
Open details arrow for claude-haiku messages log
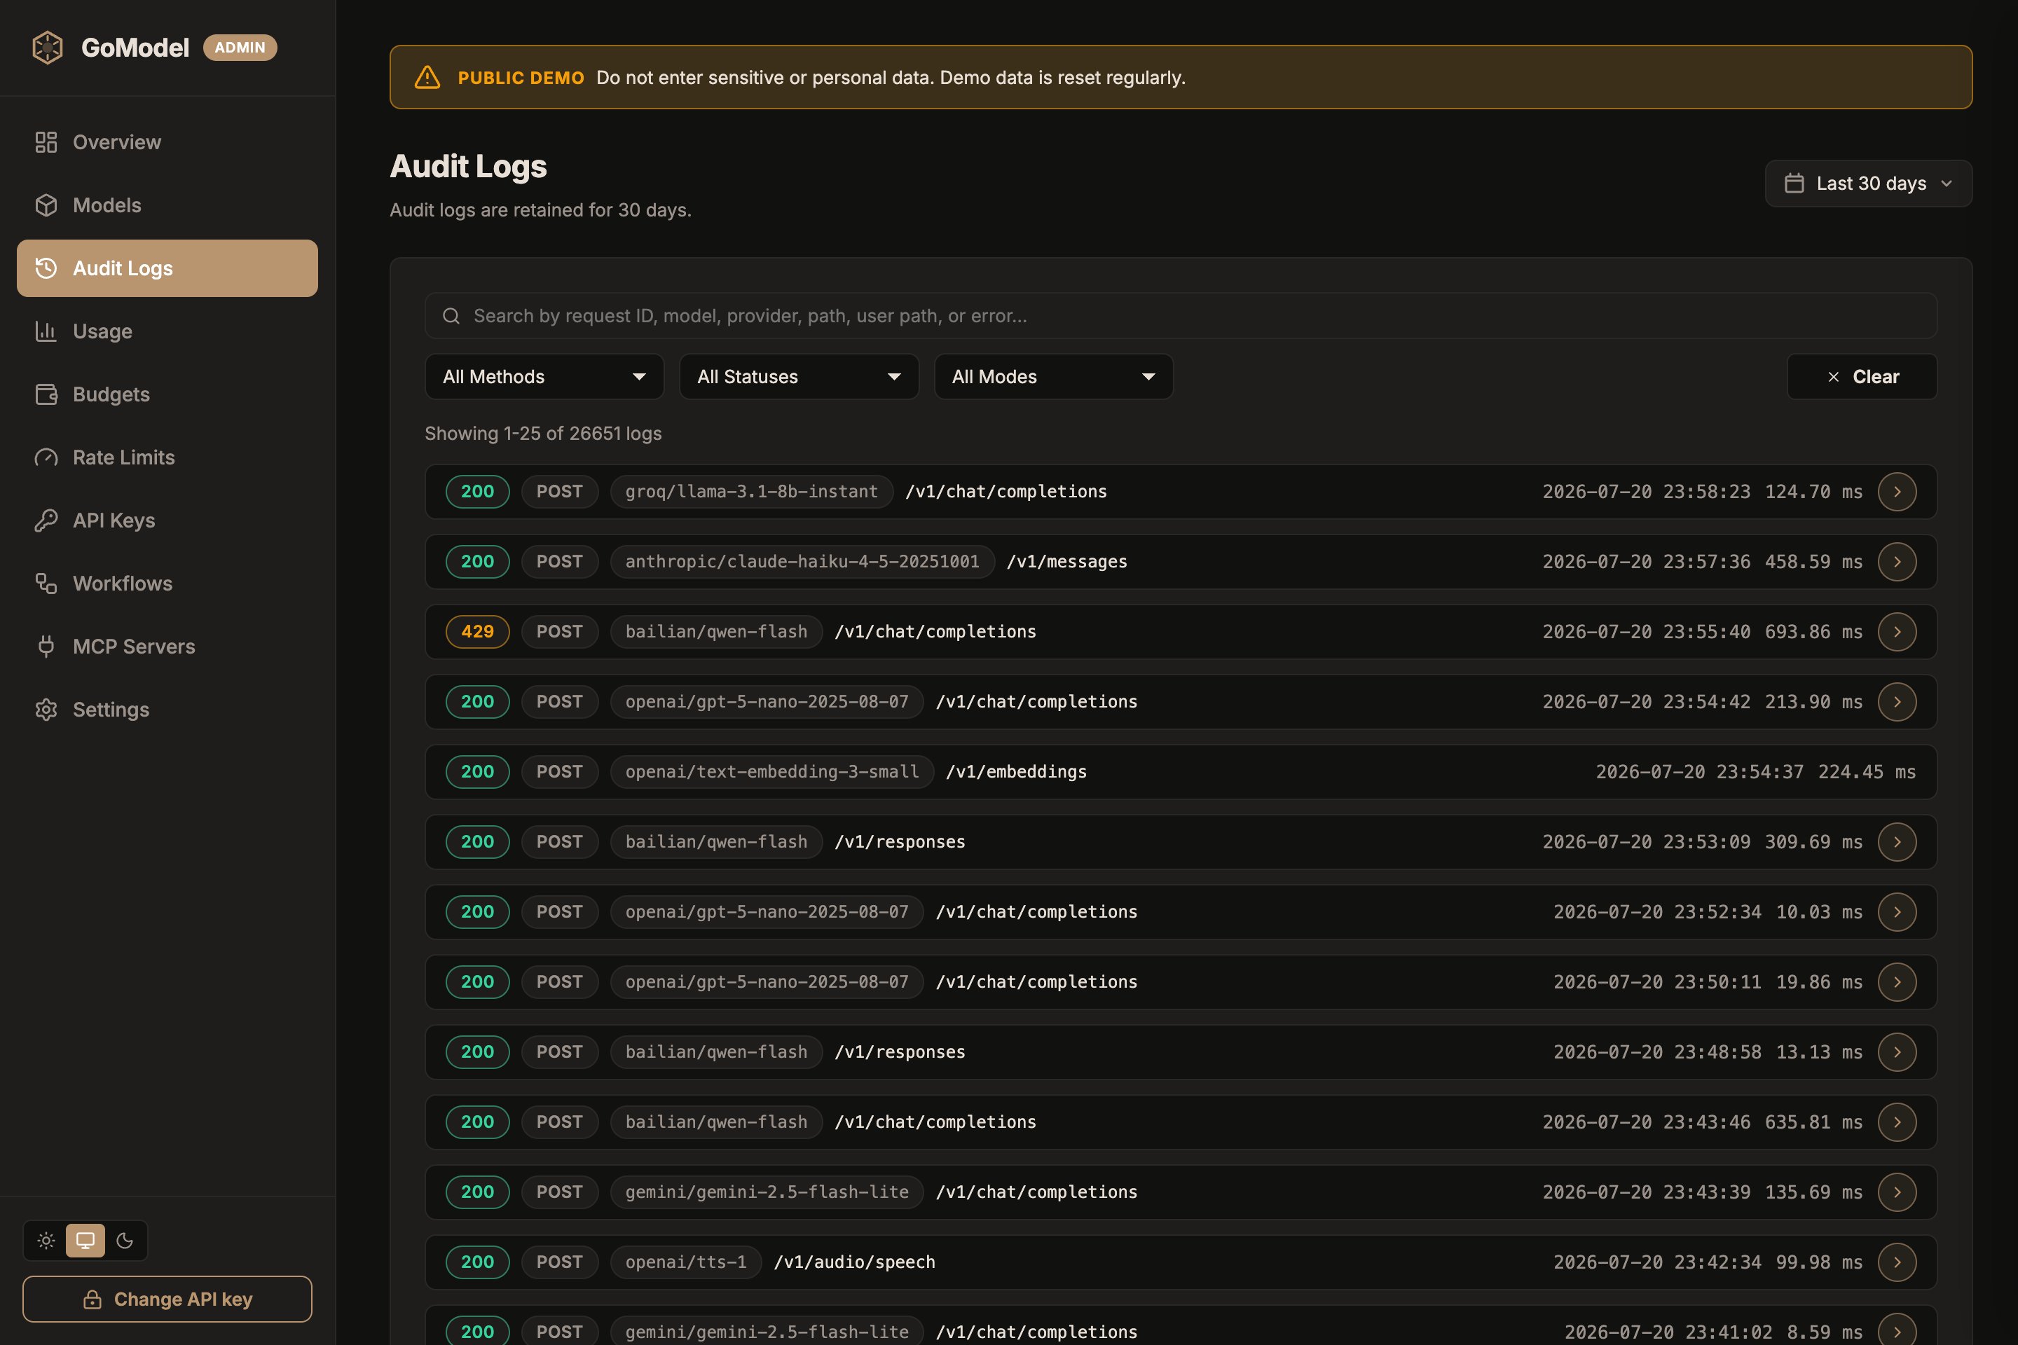[1897, 562]
